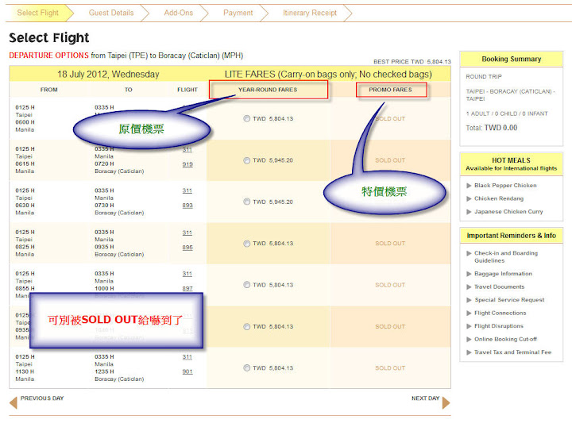Choose fare radio for 0935 H Manila flight
This screenshot has width=572, height=423.
[247, 326]
